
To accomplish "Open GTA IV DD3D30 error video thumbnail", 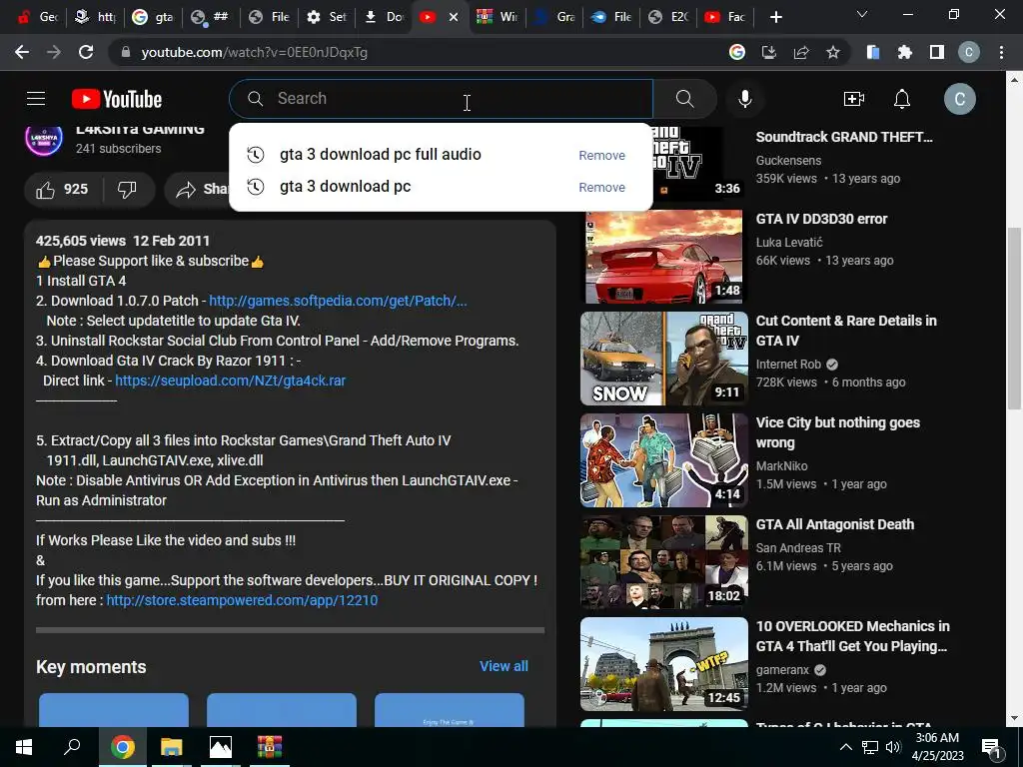I will tap(664, 257).
